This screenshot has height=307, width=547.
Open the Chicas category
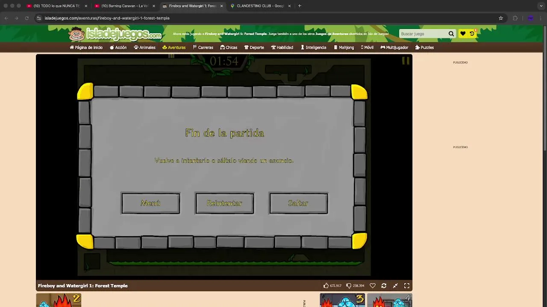[229, 47]
